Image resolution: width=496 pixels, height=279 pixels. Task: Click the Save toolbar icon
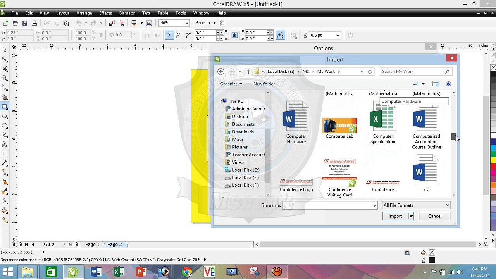25,23
